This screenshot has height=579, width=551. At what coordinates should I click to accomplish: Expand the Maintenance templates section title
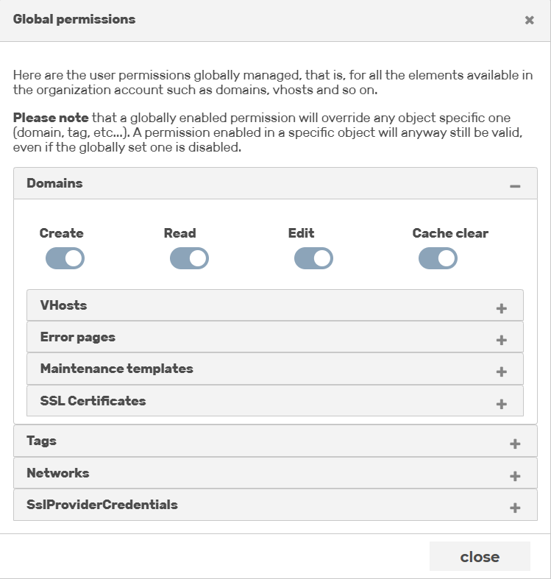pyautogui.click(x=117, y=369)
